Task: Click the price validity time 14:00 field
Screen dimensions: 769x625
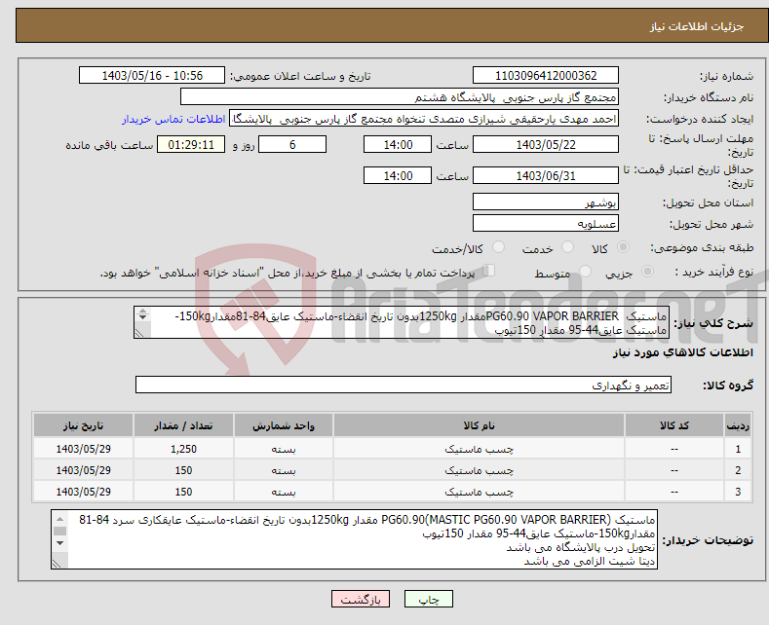Action: (x=398, y=175)
